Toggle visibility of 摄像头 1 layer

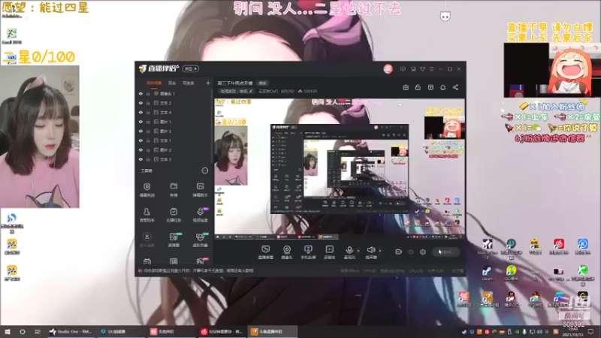tap(140, 93)
